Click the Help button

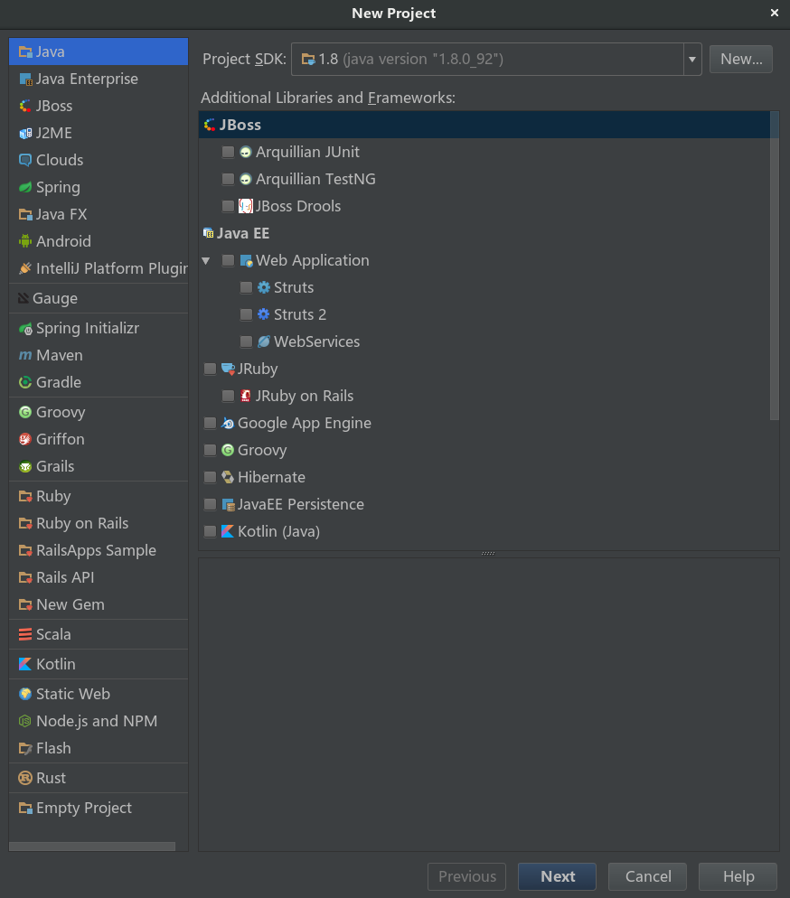click(738, 876)
